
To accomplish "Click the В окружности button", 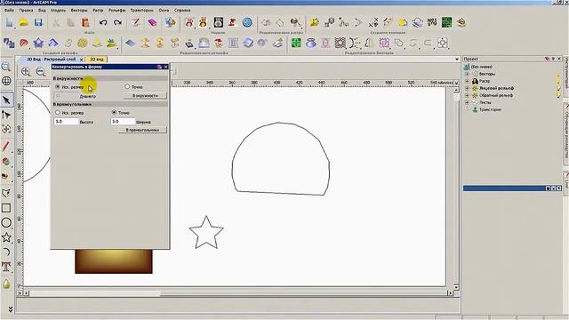I will (145, 96).
